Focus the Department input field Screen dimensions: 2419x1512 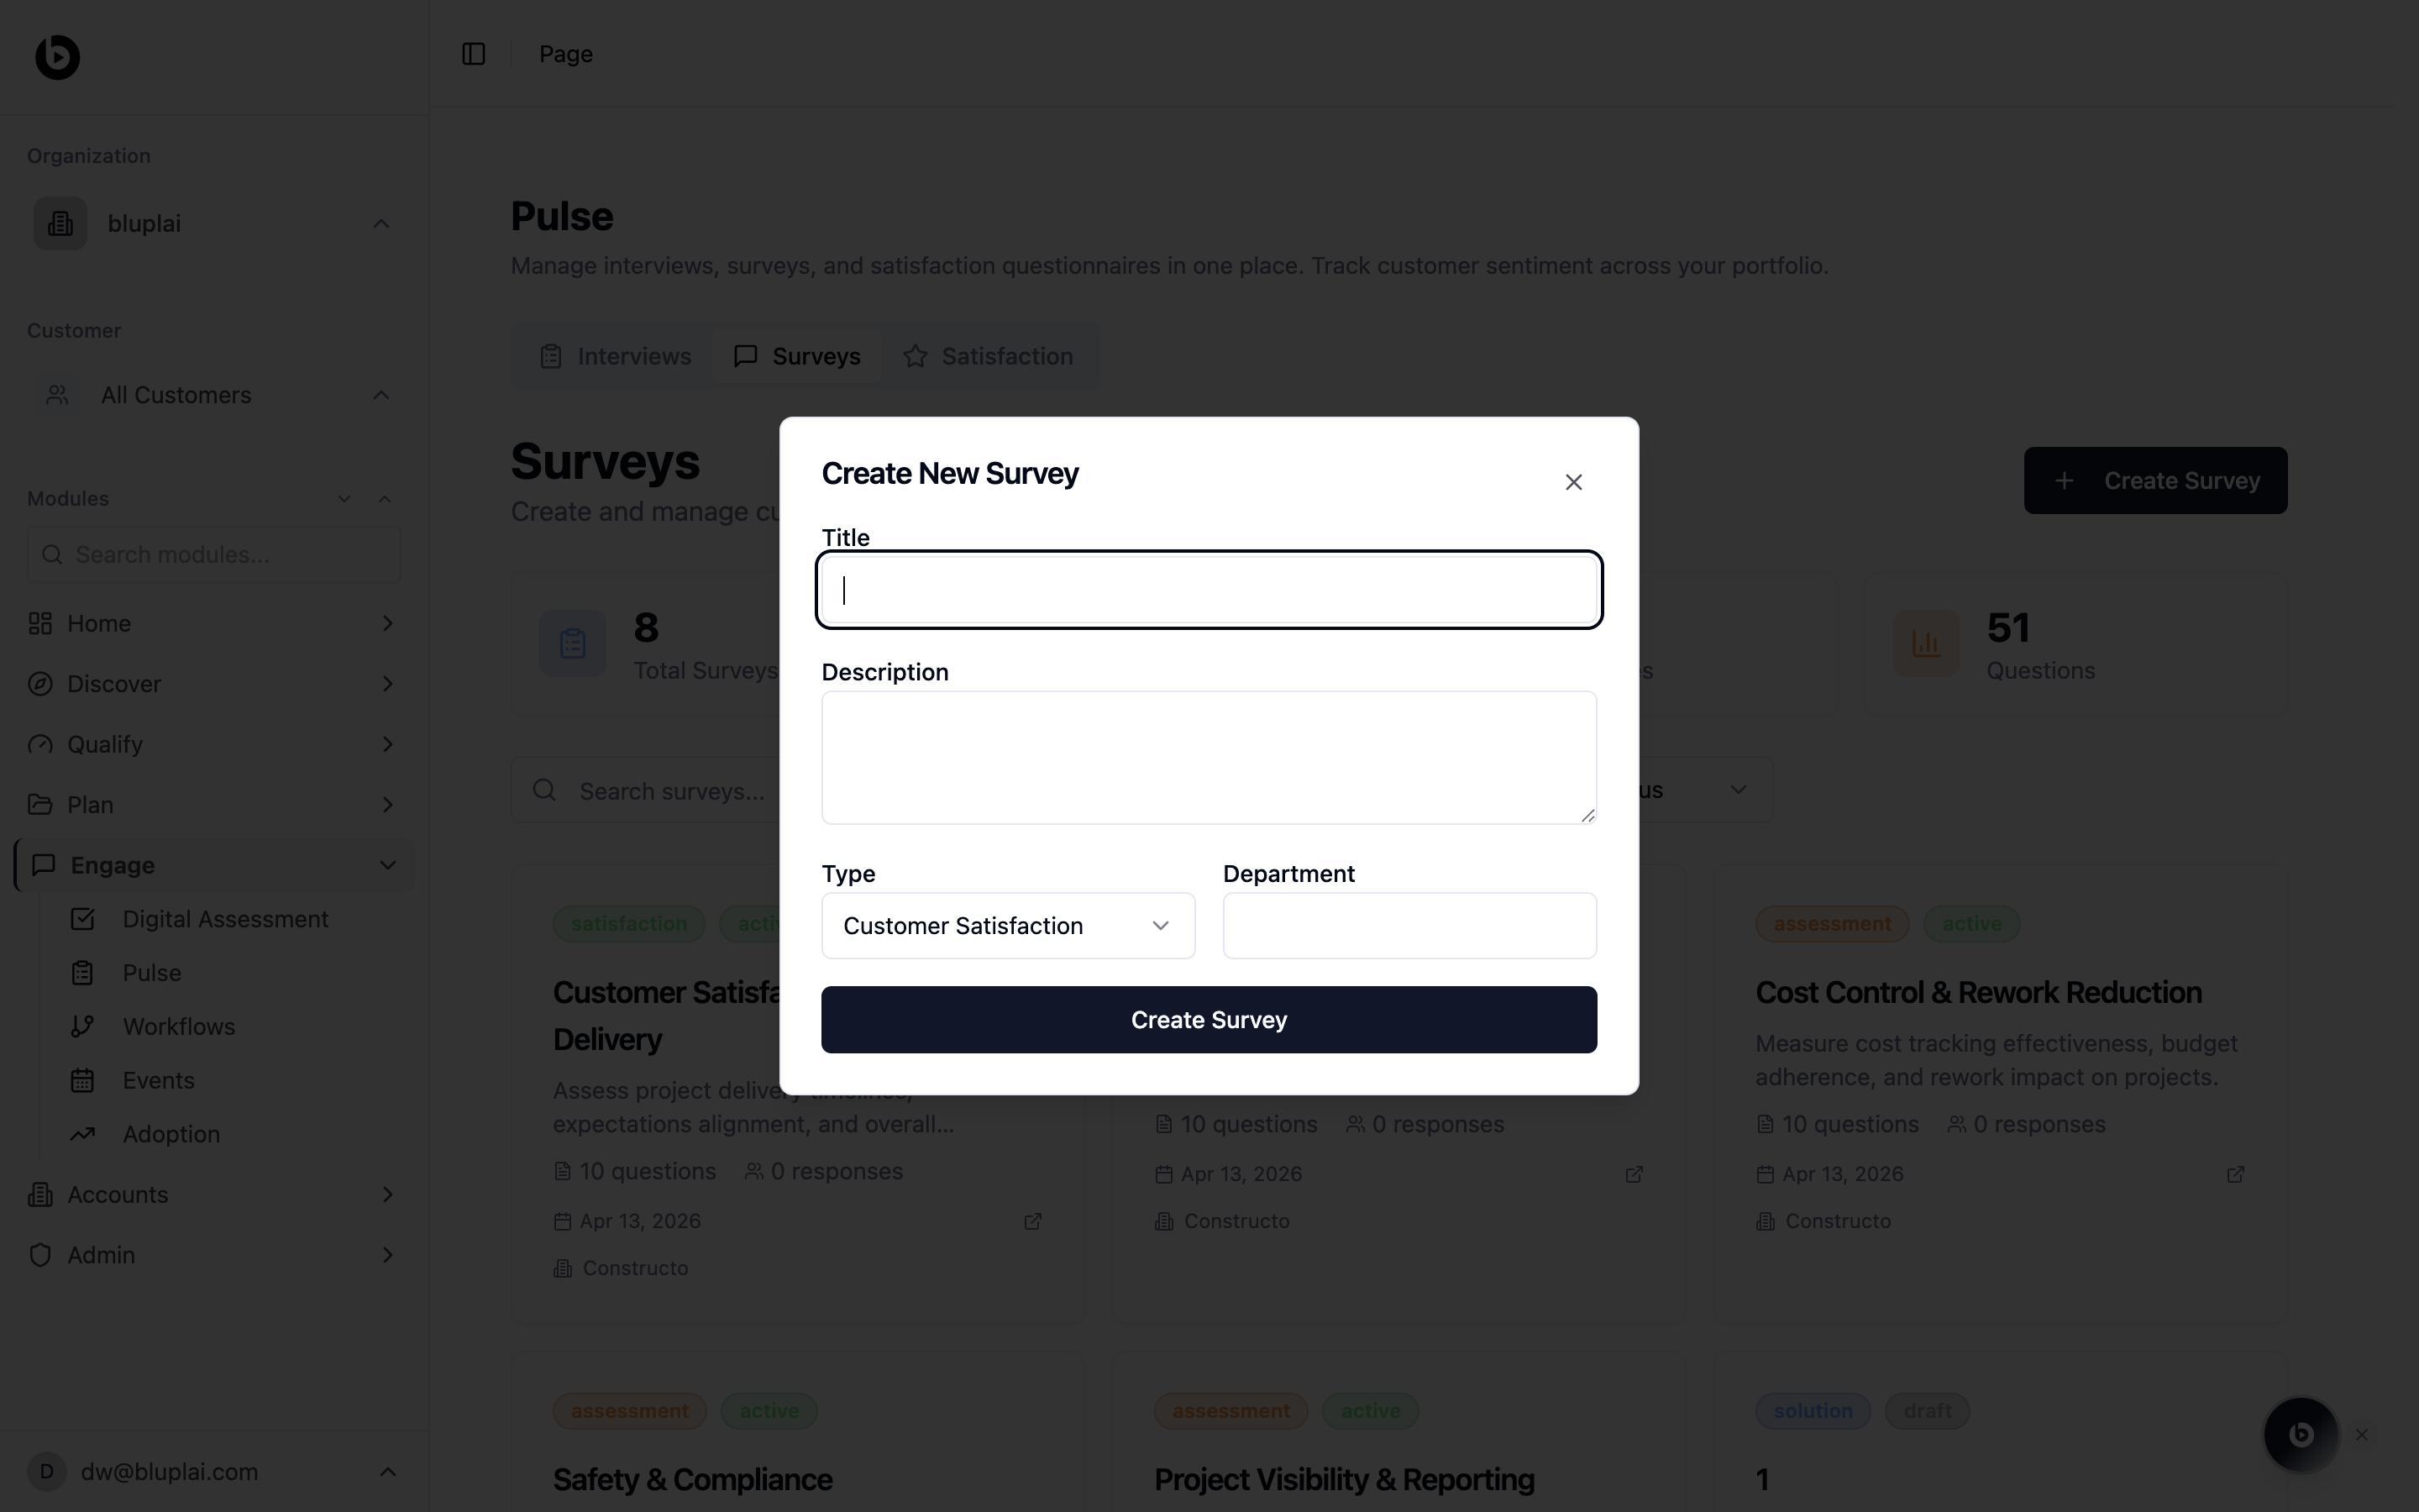pyautogui.click(x=1409, y=926)
